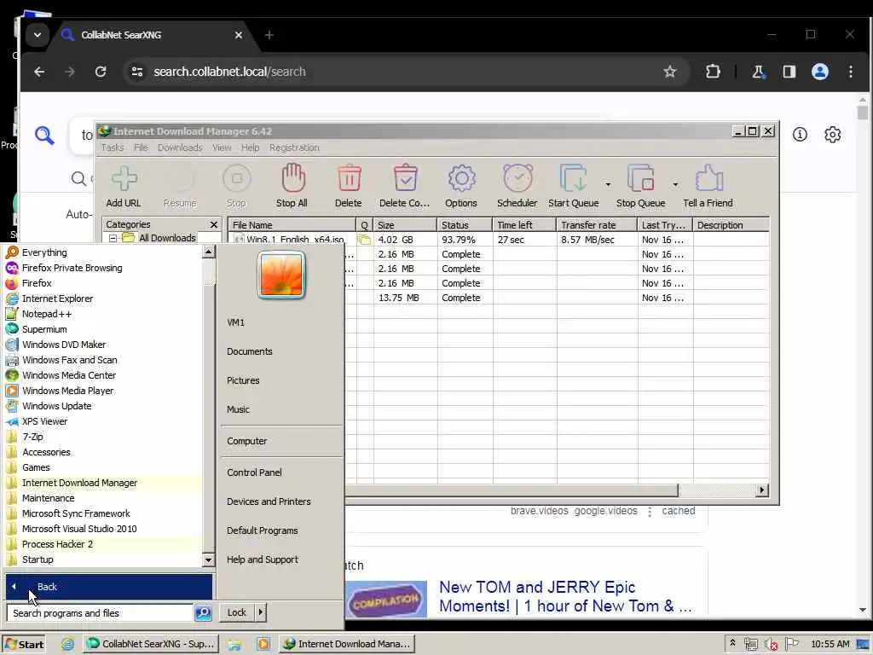Viewport: 873px width, 655px height.
Task: Click right arrow of IDM horizontal scrollbar
Action: coord(761,490)
